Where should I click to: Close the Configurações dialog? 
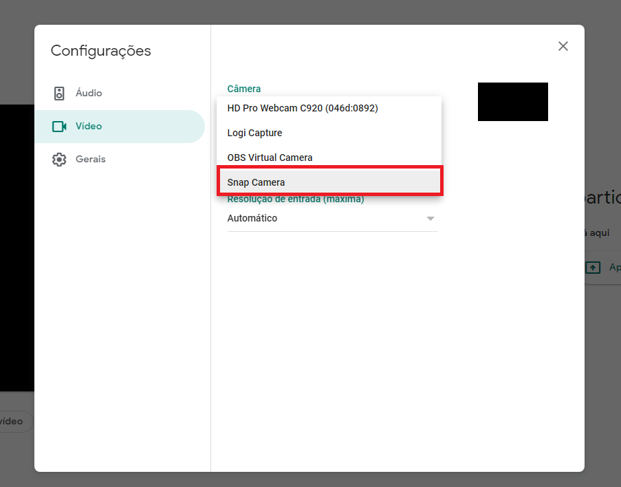pyautogui.click(x=563, y=46)
